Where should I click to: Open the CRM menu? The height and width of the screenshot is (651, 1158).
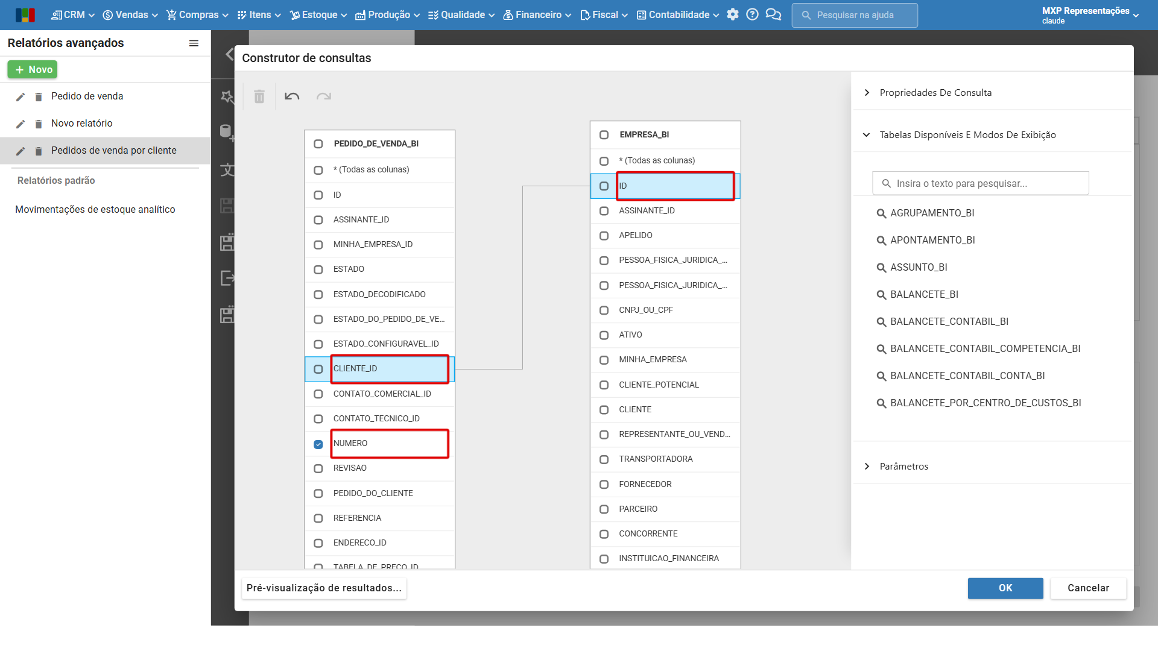(x=73, y=15)
